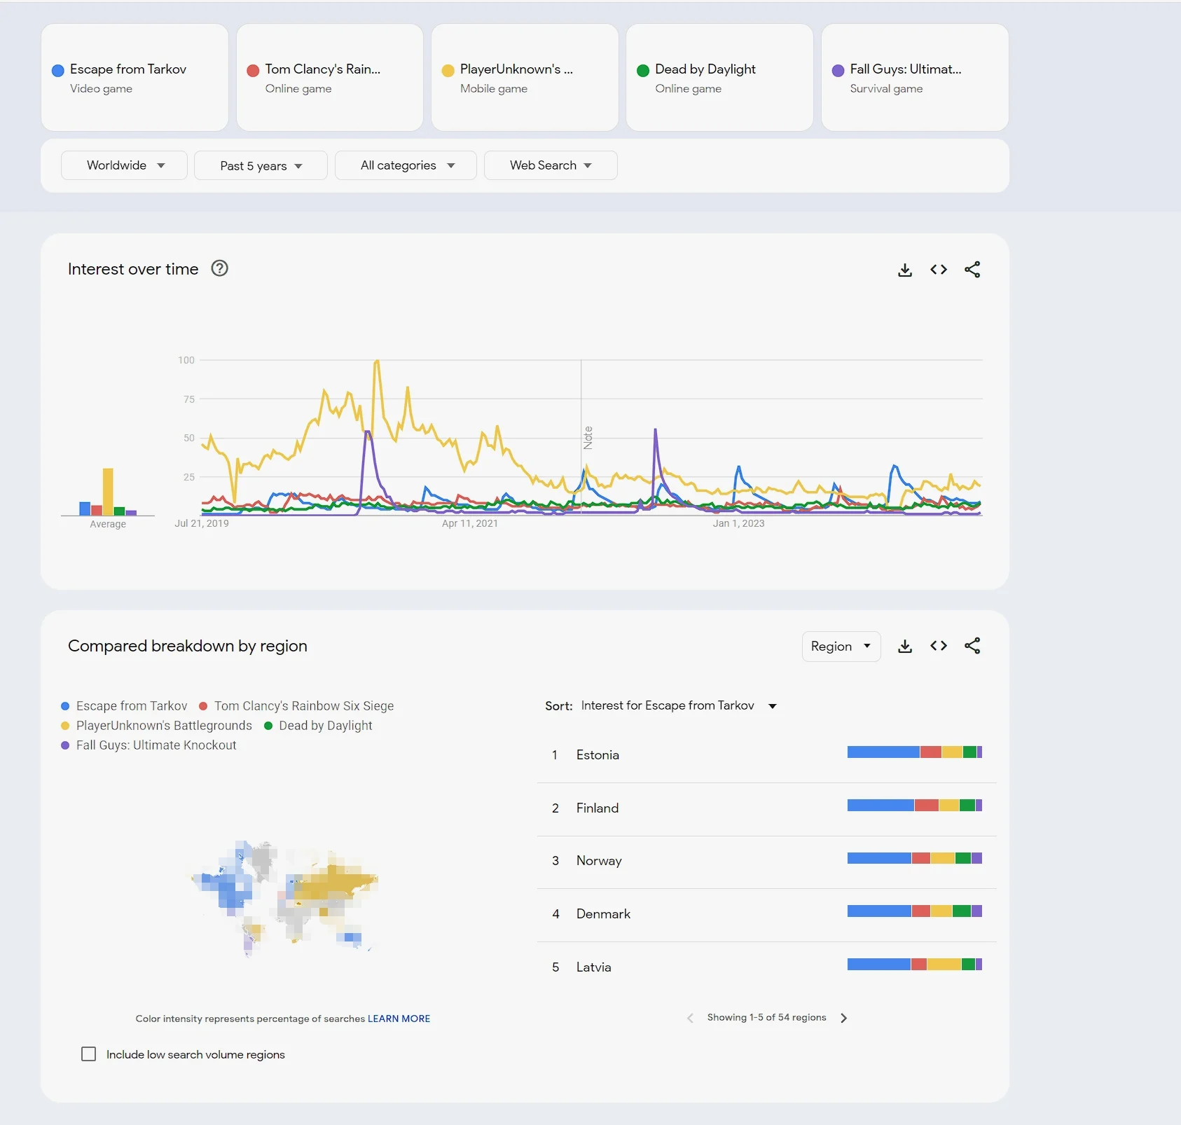Click the Average bar chart

point(108,492)
